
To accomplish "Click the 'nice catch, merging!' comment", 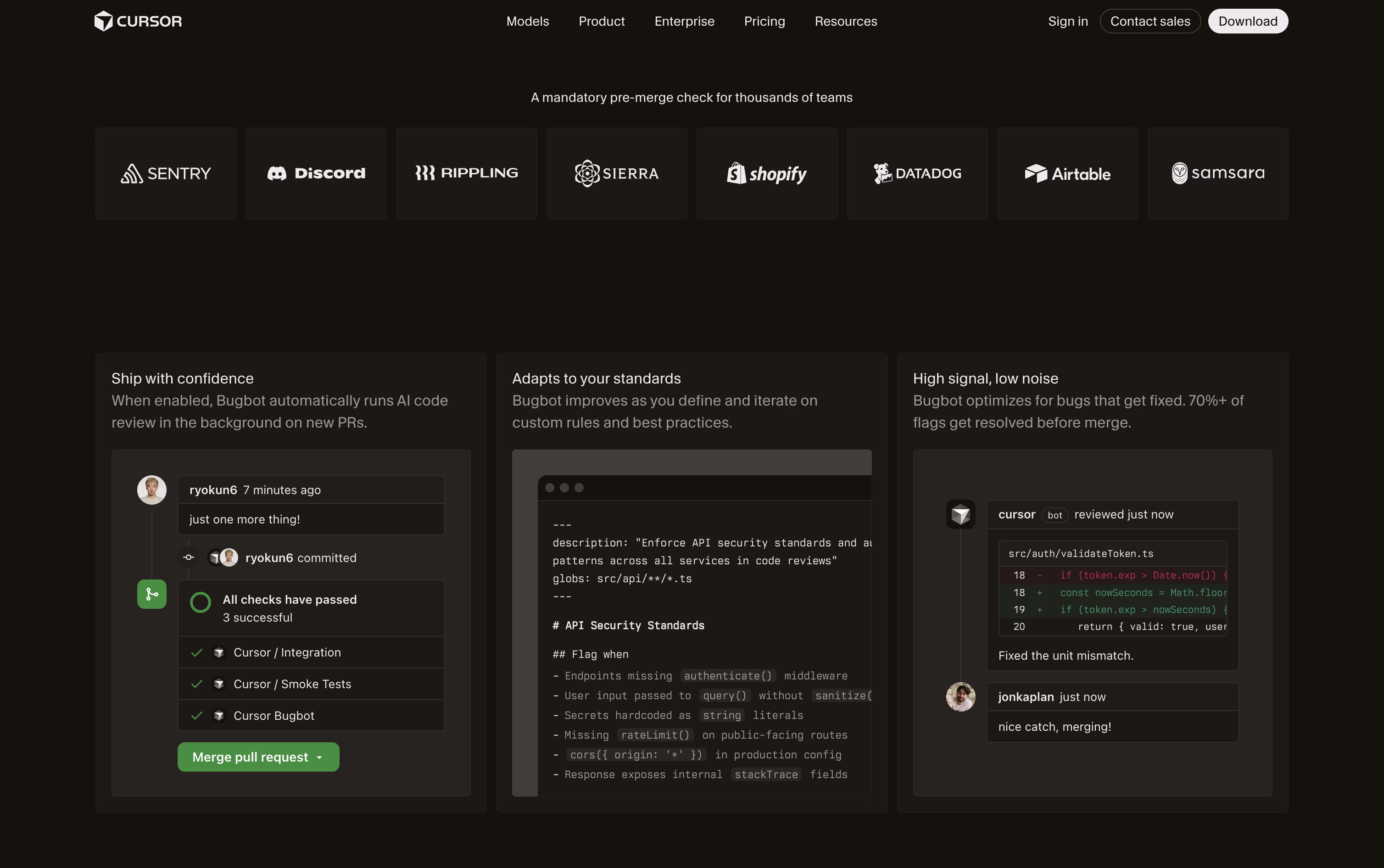I will click(1055, 727).
